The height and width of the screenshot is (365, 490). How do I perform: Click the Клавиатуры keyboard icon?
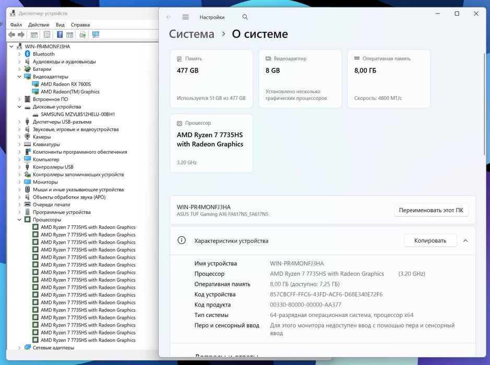28,144
